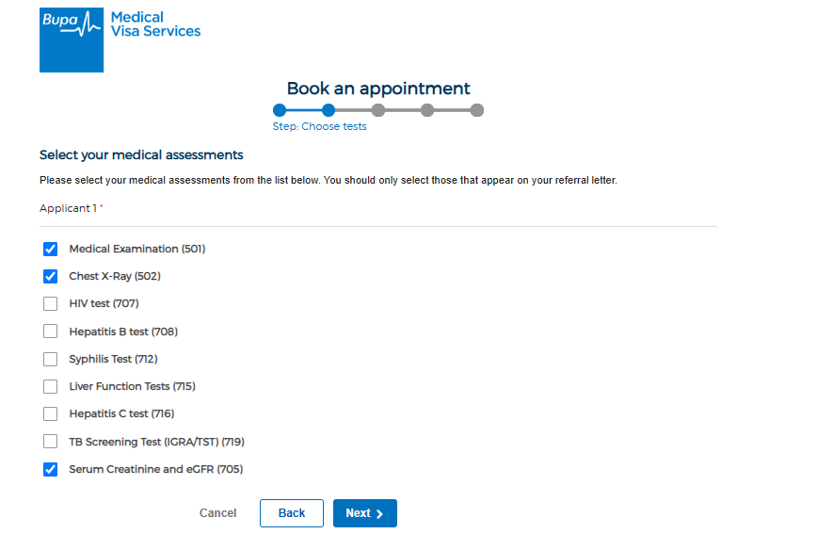Screen dimensions: 833x550
Task: Click the Next button
Action: click(x=365, y=513)
